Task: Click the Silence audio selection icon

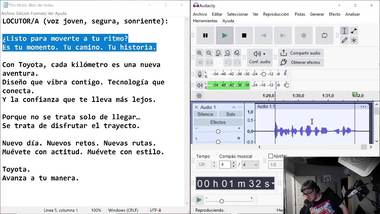Action: pyautogui.click(x=209, y=62)
